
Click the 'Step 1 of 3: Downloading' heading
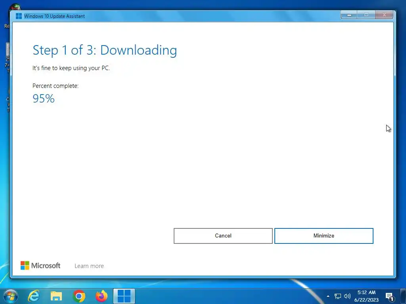pyautogui.click(x=105, y=50)
